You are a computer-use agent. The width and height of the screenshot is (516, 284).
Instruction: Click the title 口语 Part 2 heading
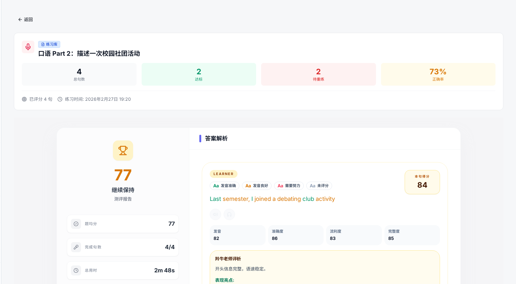(x=89, y=54)
